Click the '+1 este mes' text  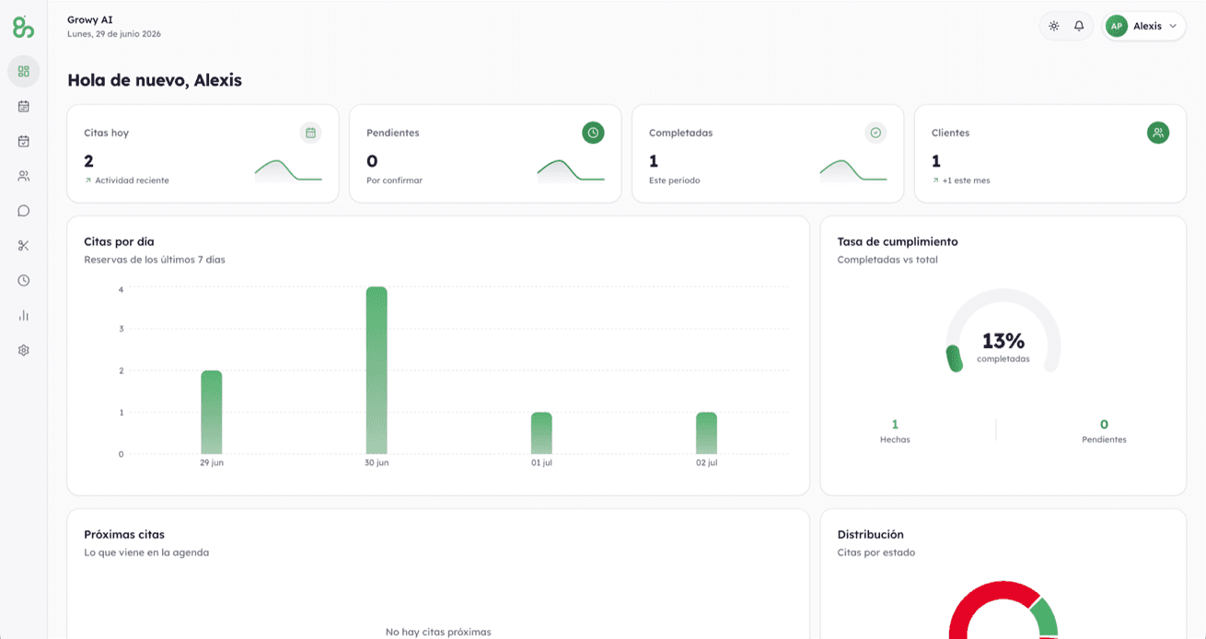click(x=966, y=180)
